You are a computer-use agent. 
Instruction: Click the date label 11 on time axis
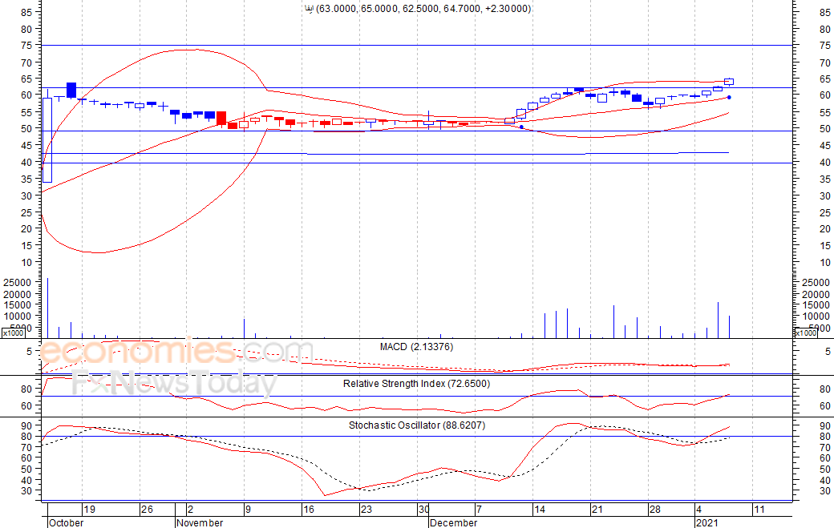(x=759, y=510)
